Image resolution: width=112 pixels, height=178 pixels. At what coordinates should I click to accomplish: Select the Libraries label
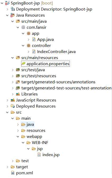(x=30, y=94)
